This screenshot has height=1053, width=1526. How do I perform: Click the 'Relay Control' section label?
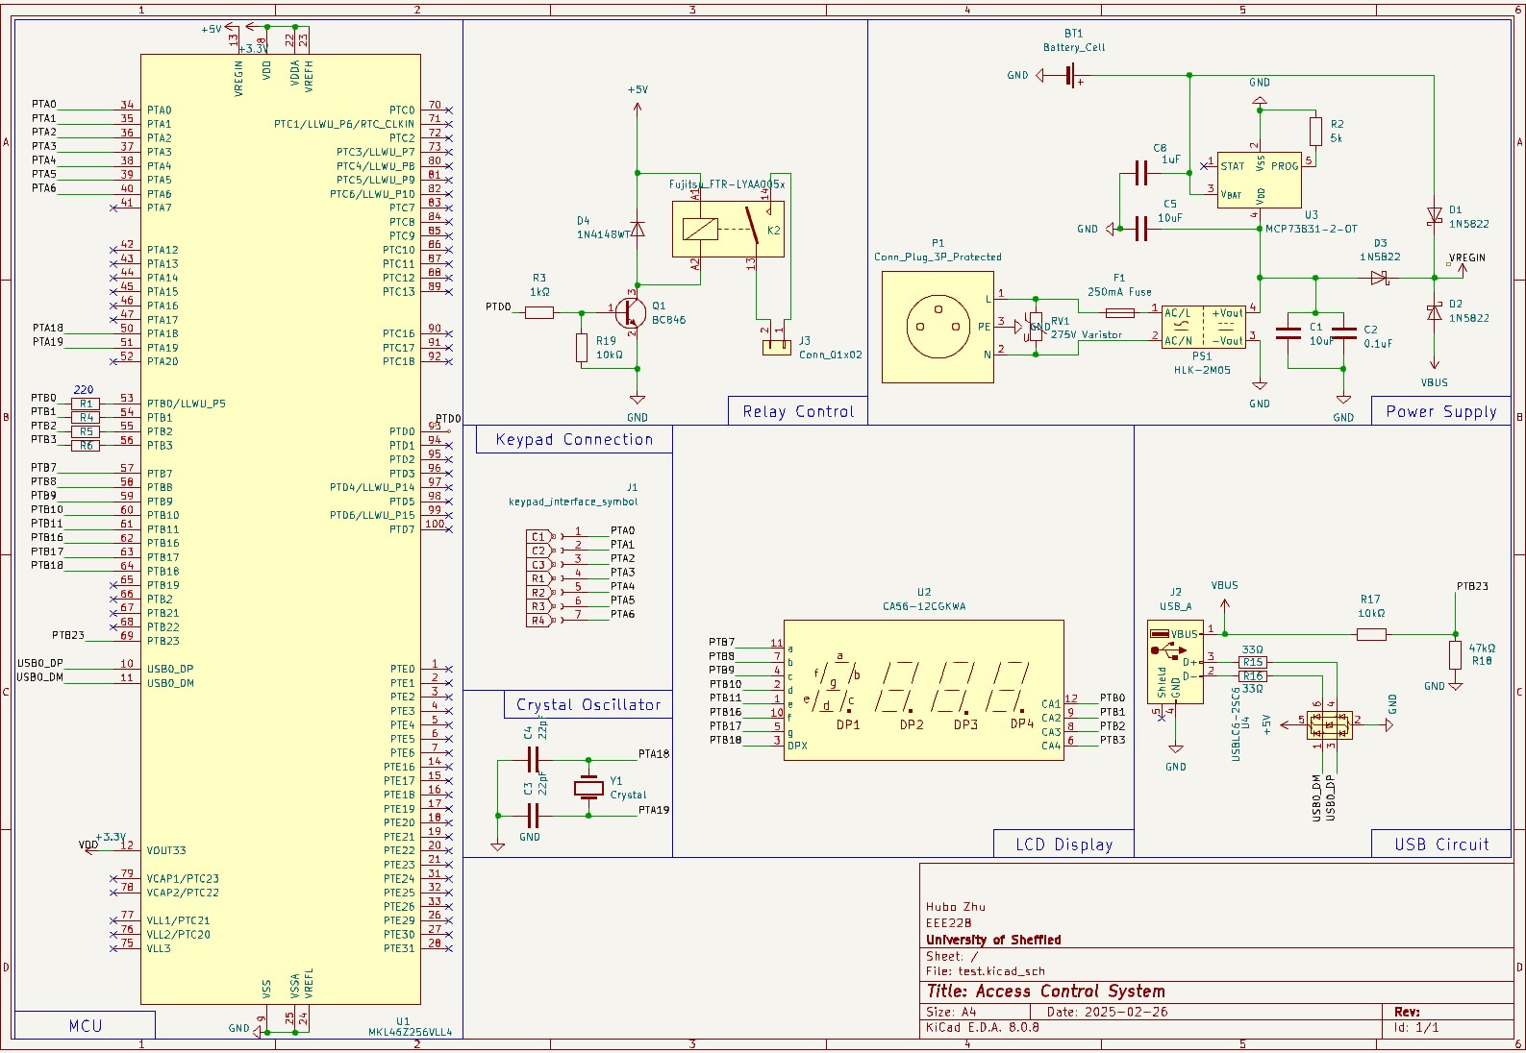(798, 411)
